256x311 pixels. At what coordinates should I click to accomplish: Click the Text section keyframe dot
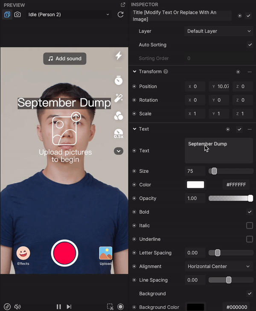[228, 130]
